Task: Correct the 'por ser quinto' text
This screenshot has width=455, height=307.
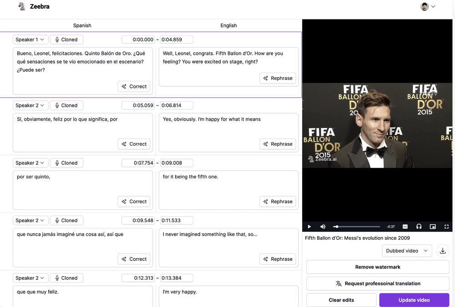Action: tap(134, 202)
